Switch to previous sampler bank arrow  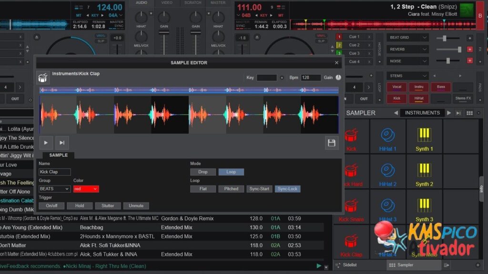click(x=396, y=113)
